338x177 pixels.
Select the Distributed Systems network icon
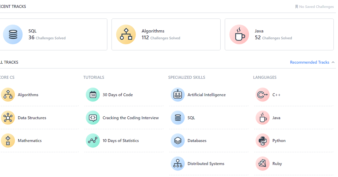pyautogui.click(x=178, y=164)
